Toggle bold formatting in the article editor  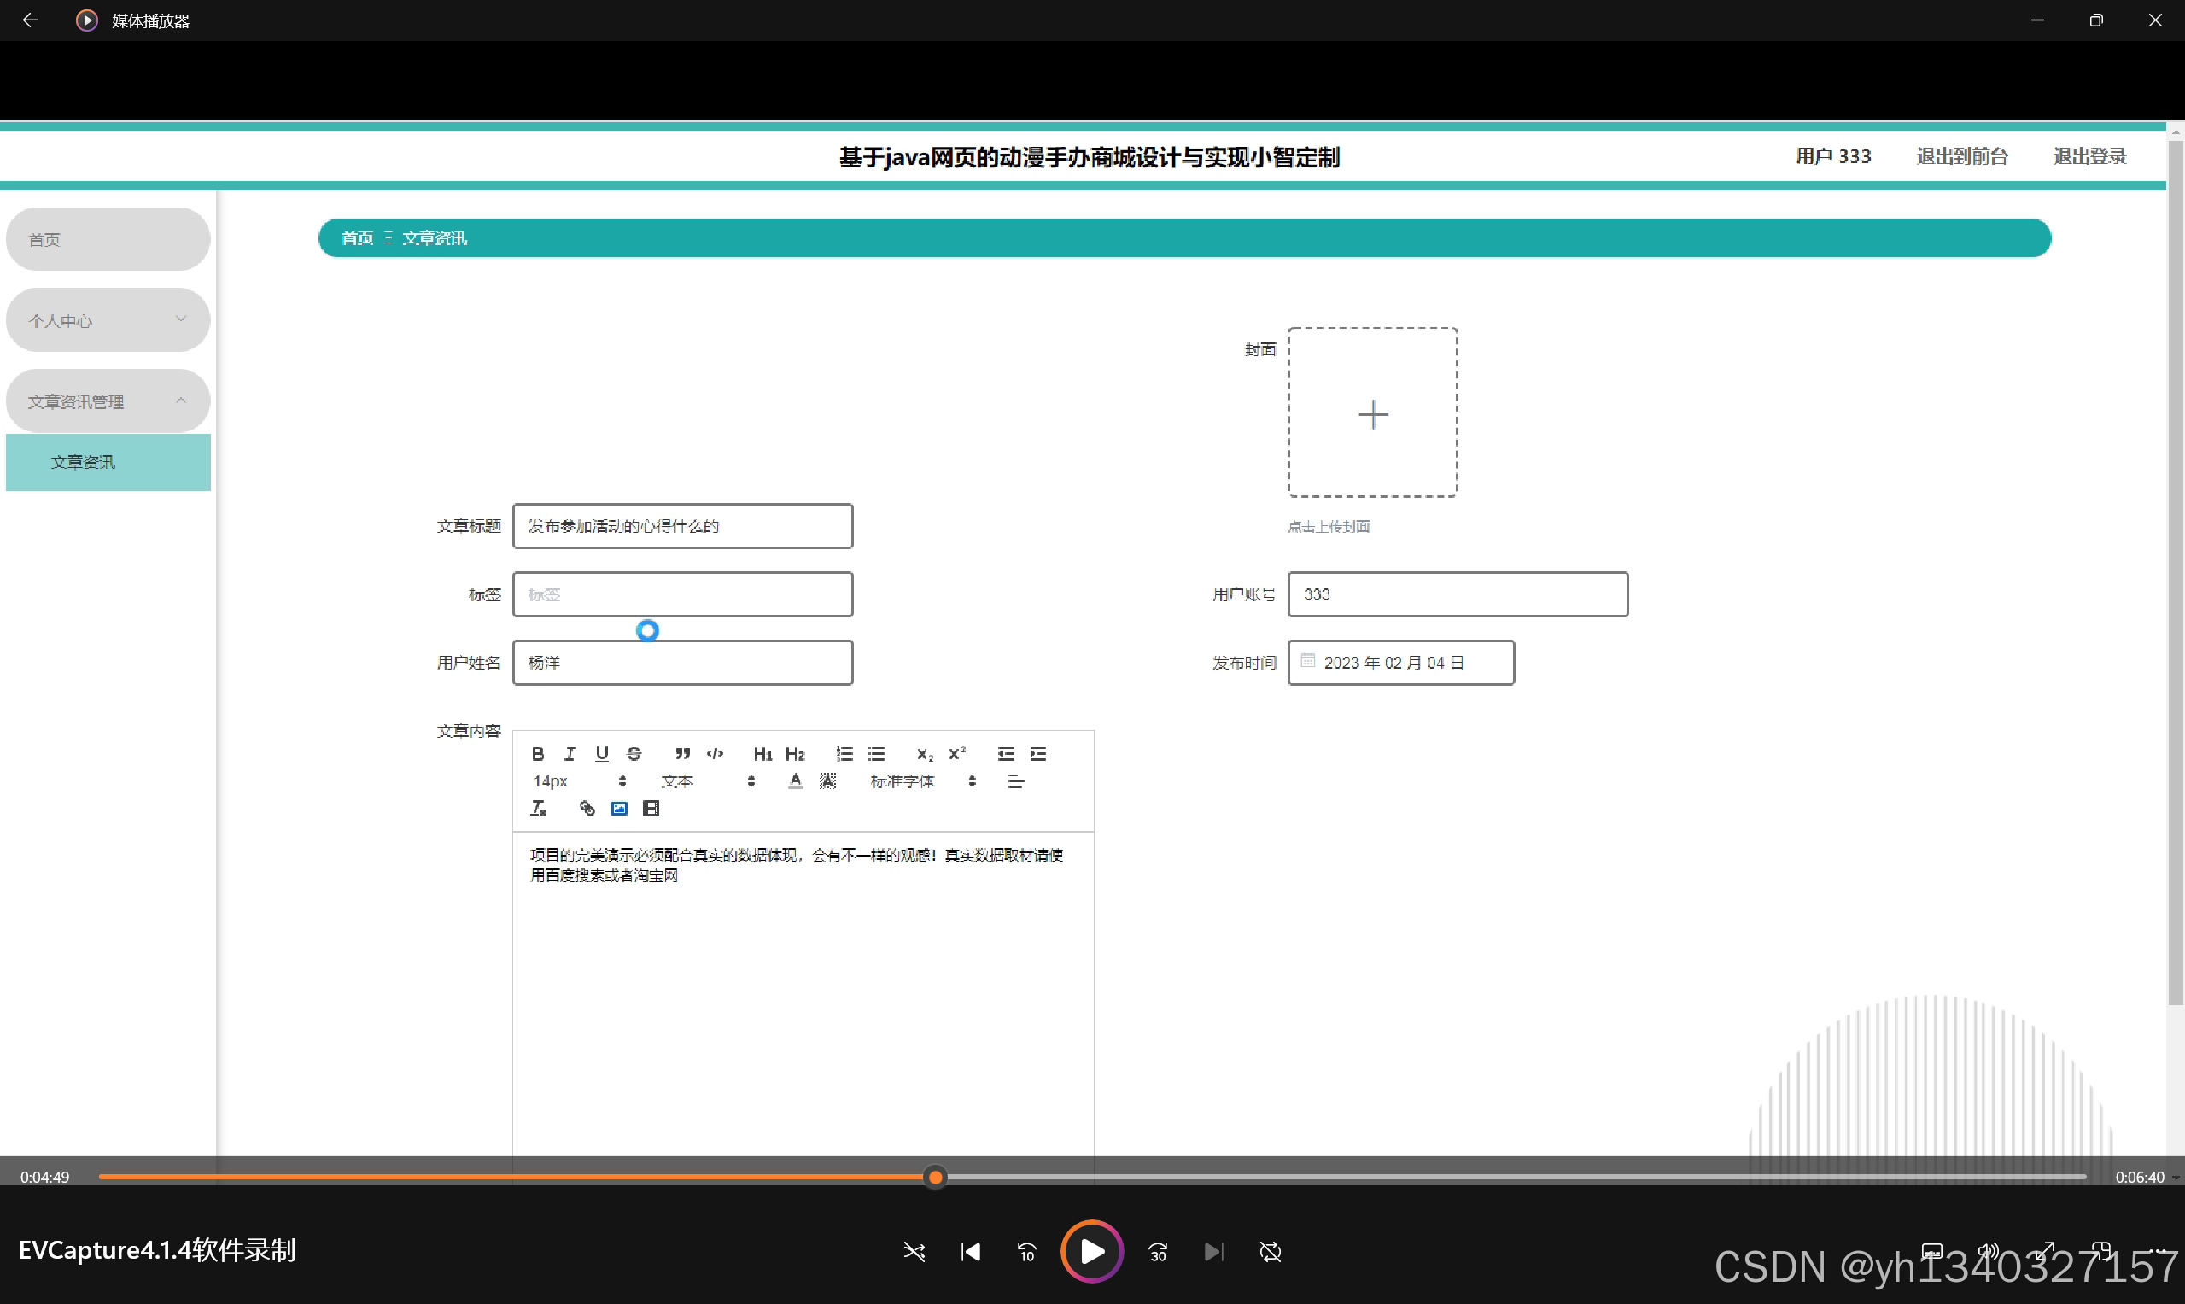click(538, 754)
